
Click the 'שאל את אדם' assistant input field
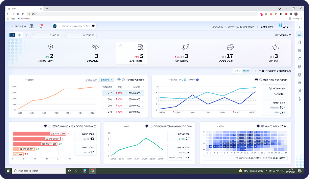(74, 26)
